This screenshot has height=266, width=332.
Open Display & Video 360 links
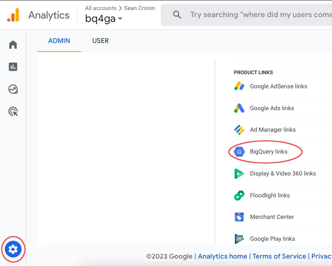pyautogui.click(x=283, y=174)
